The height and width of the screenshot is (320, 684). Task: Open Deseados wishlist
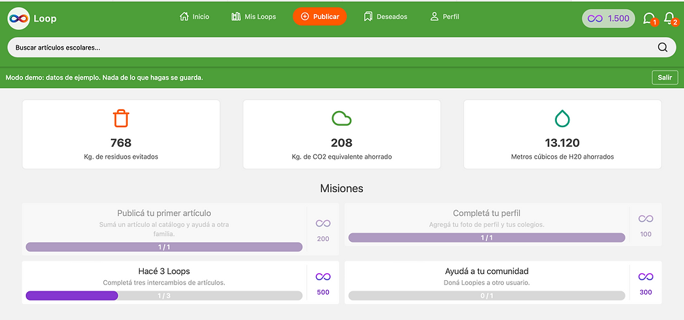385,17
